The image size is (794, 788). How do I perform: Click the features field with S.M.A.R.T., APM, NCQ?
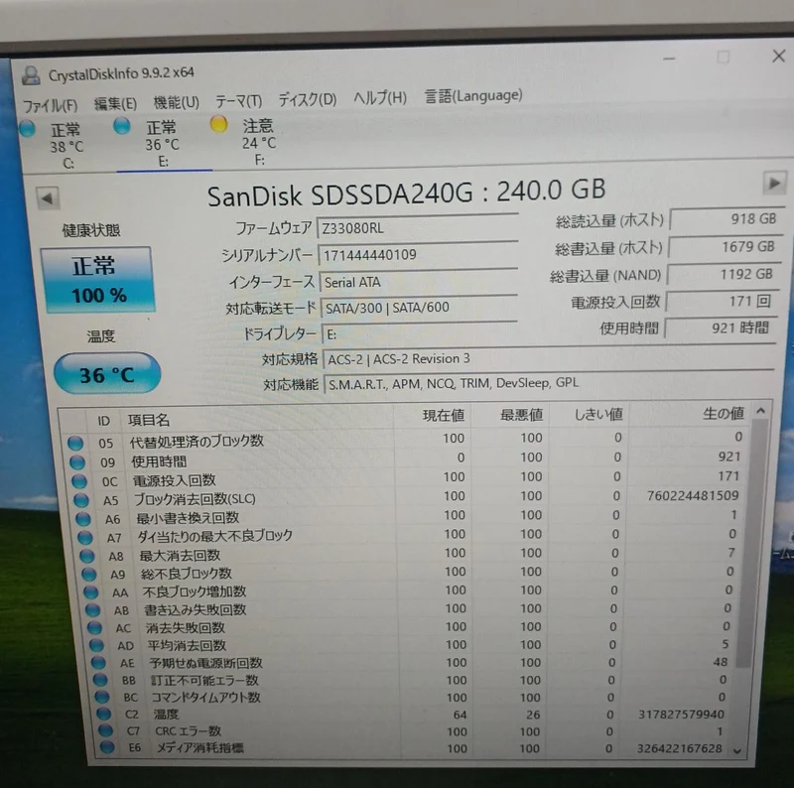coord(549,383)
